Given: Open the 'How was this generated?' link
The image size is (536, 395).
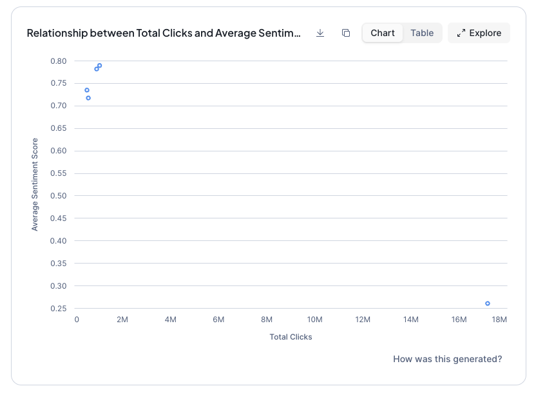Looking at the screenshot, I should click(x=447, y=359).
